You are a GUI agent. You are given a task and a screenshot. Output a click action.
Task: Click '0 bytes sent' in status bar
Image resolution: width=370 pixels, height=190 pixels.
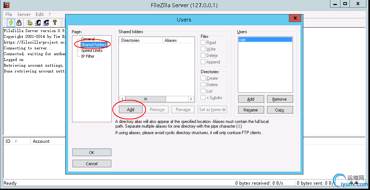point(309,183)
